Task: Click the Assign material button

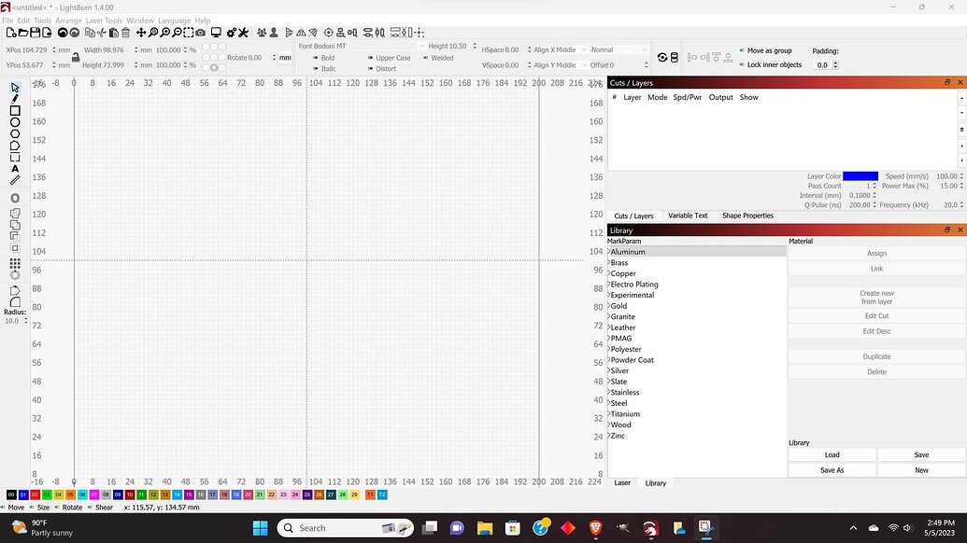Action: (876, 253)
